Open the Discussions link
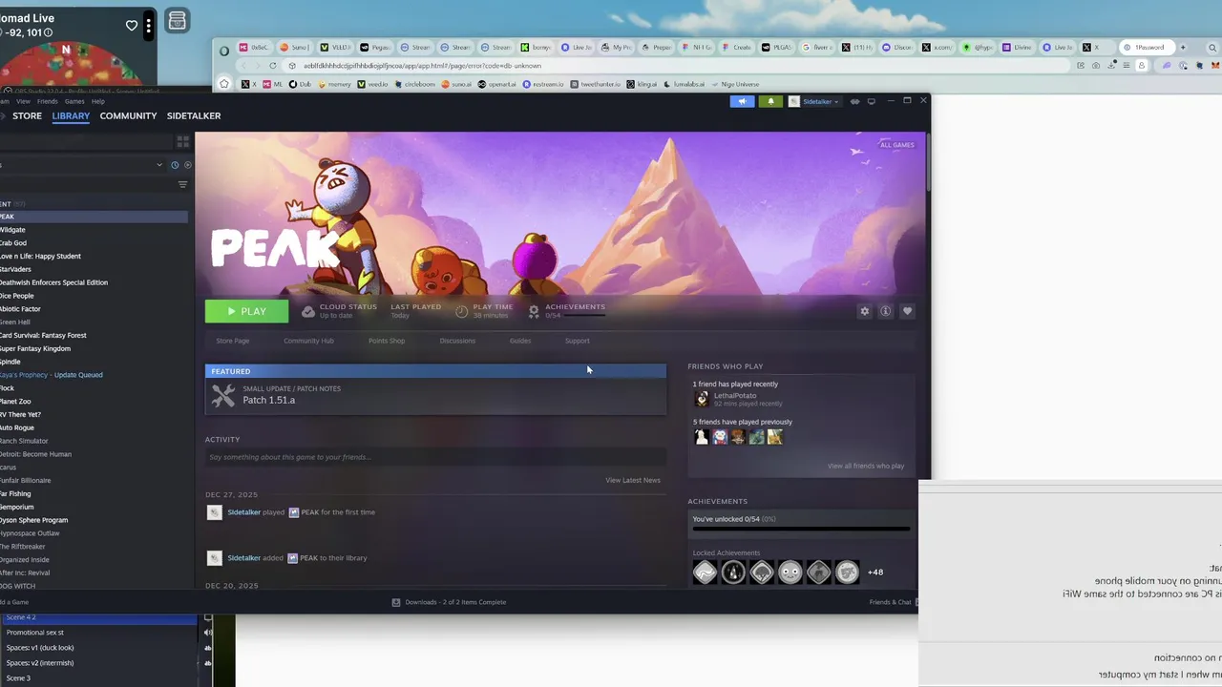 [457, 341]
